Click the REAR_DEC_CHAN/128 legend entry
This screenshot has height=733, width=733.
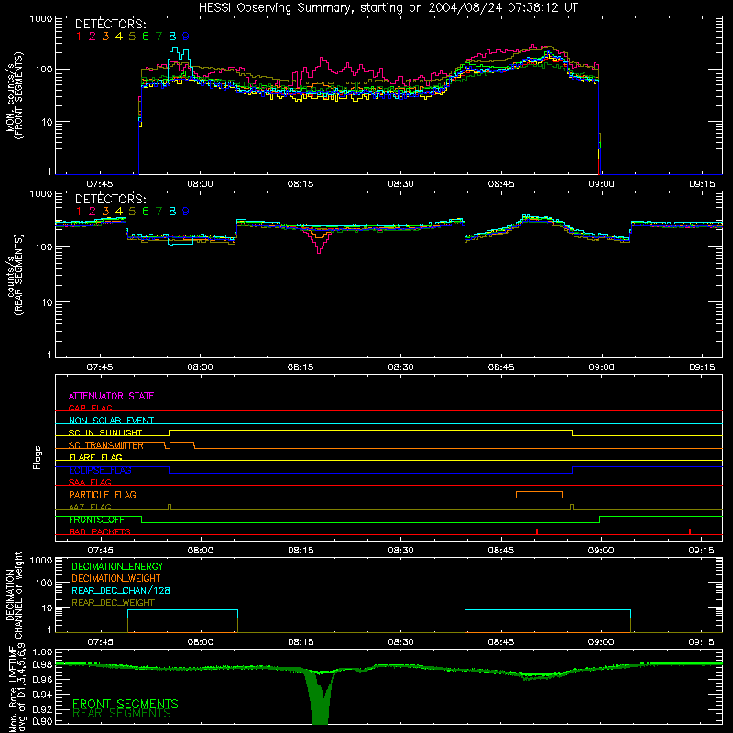(x=121, y=591)
